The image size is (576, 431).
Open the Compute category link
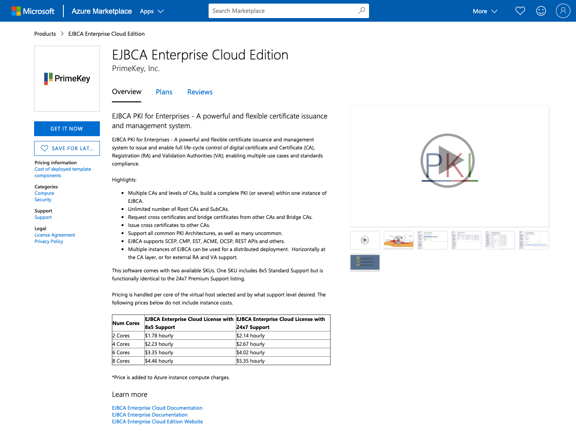(x=44, y=193)
